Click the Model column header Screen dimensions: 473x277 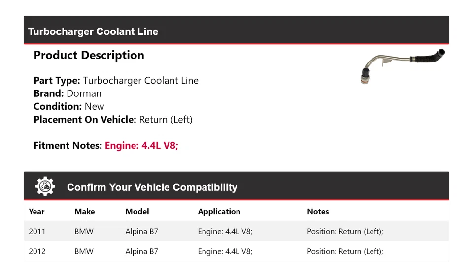(x=137, y=212)
